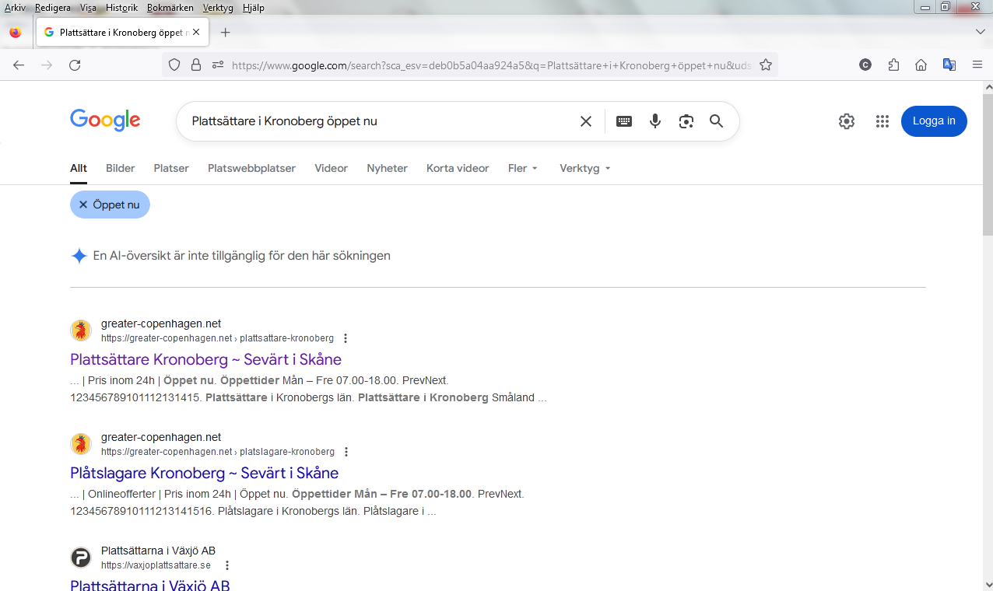
Task: Switch to the Bilder tab
Action: (121, 168)
